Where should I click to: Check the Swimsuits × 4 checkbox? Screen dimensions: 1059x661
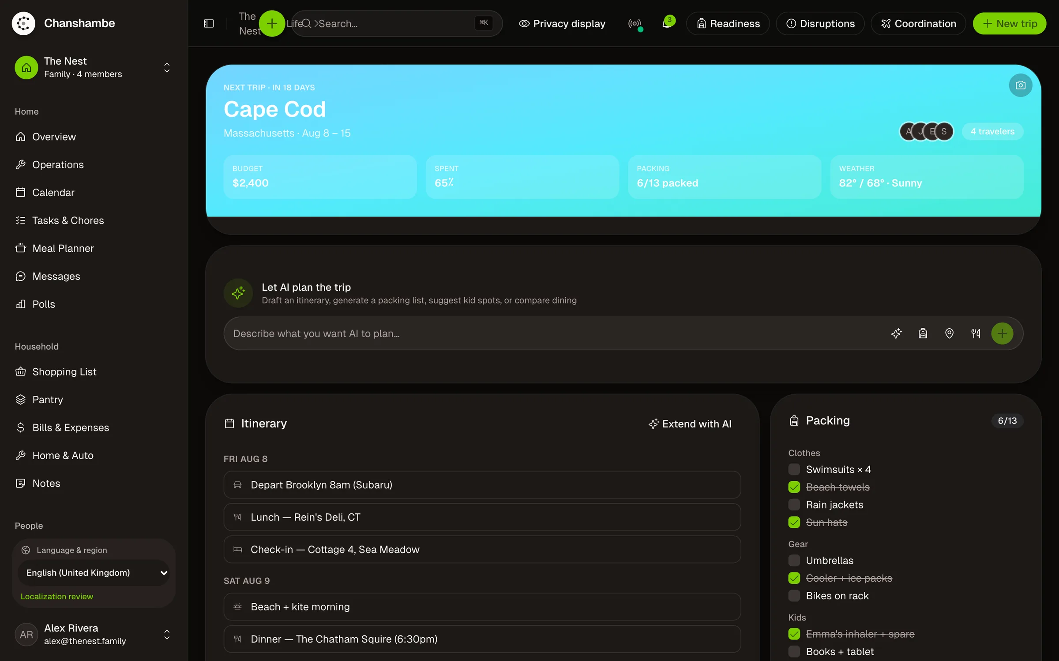[794, 469]
